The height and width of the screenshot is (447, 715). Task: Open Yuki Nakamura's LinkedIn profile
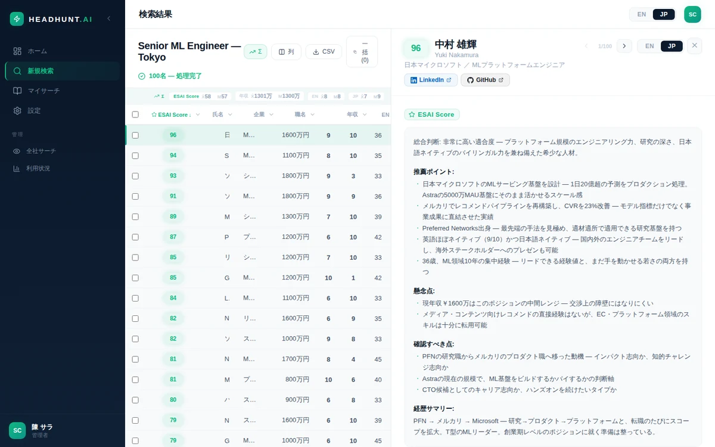[x=430, y=79]
